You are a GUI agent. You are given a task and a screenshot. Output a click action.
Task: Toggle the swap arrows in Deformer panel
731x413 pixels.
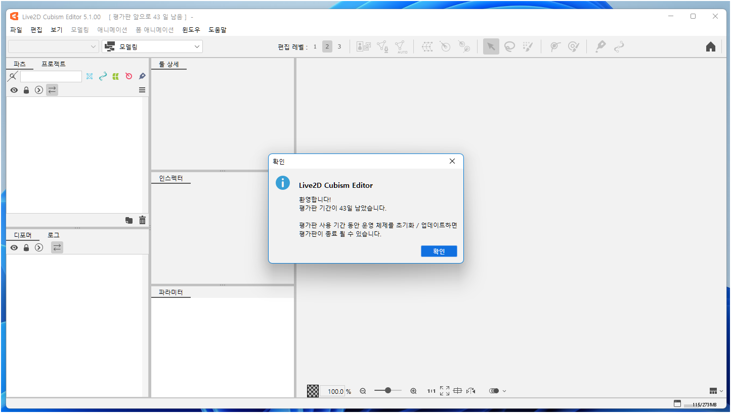57,247
